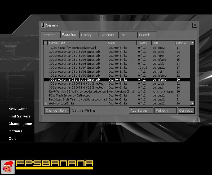The width and height of the screenshot is (212, 175).
Task: Sort servers by the password lock column
Action: 46,43
